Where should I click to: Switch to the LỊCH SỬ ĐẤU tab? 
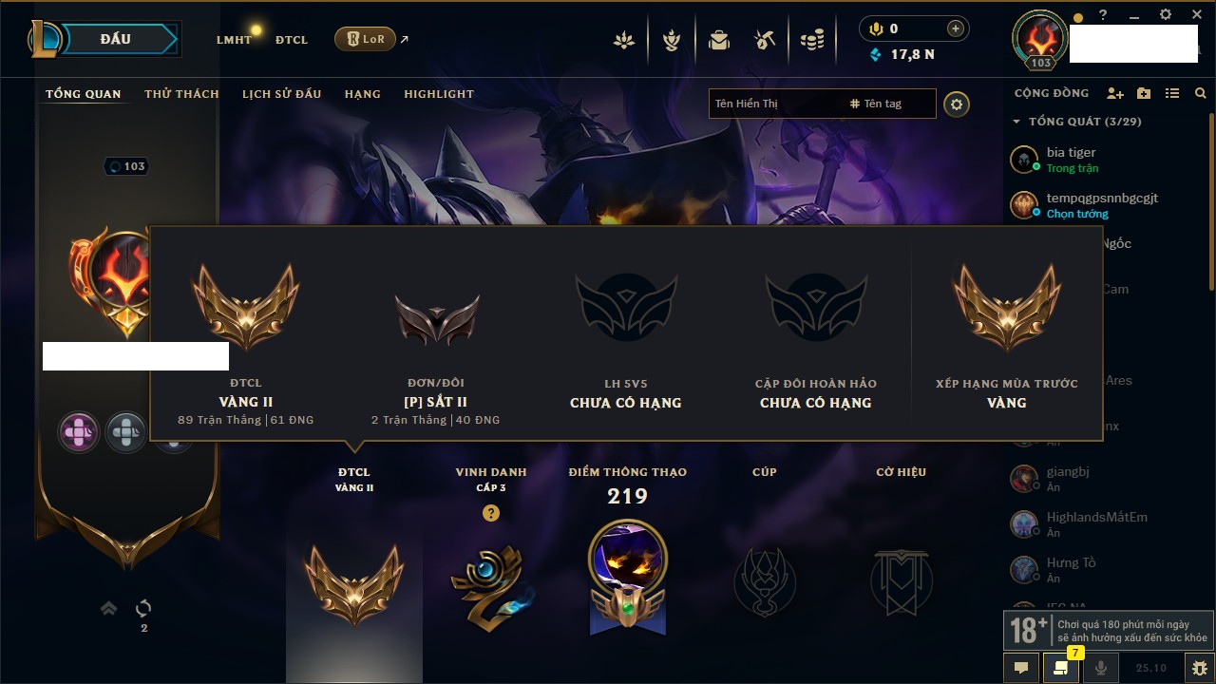click(281, 94)
